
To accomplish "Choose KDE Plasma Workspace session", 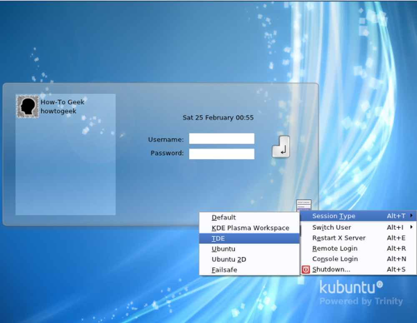I will click(x=249, y=228).
